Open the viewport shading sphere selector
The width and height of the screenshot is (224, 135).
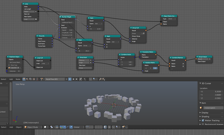point(46,127)
